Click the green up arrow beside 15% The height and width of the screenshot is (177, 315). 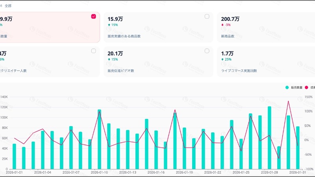pos(109,59)
